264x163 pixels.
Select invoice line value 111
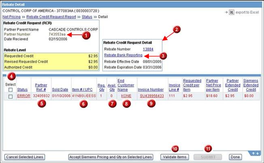pos(172,96)
